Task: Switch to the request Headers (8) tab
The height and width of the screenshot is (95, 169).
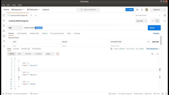Action: (x=34, y=34)
